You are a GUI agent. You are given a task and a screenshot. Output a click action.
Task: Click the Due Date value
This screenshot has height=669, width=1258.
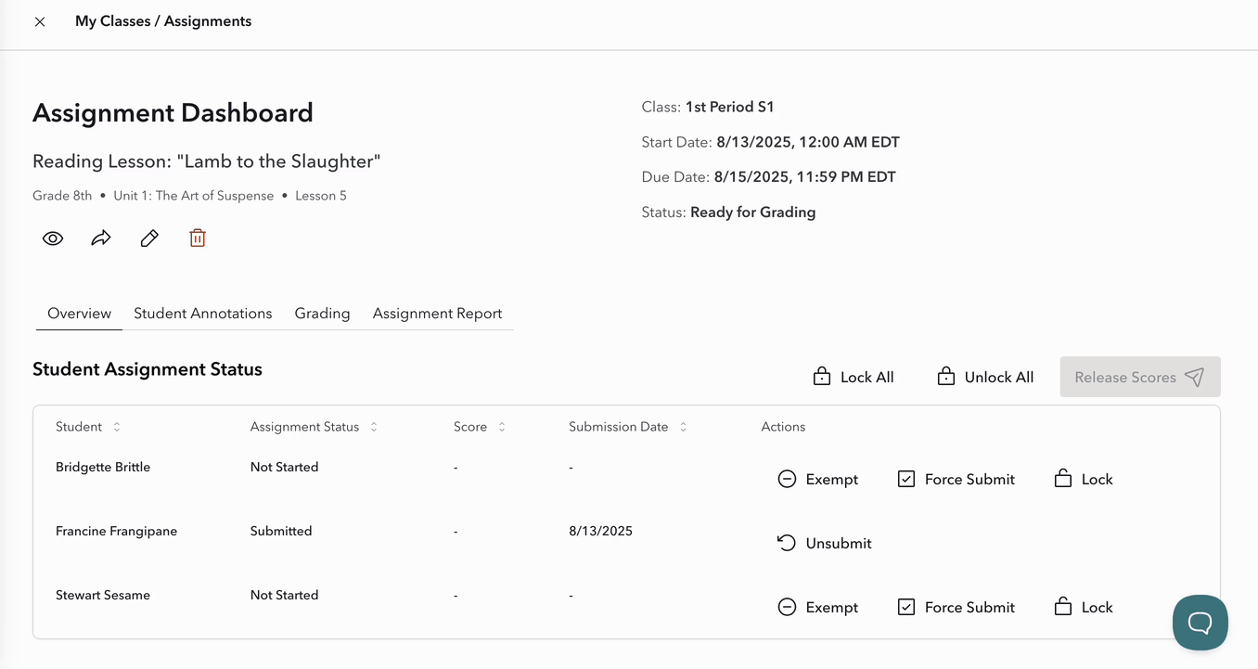pyautogui.click(x=805, y=177)
